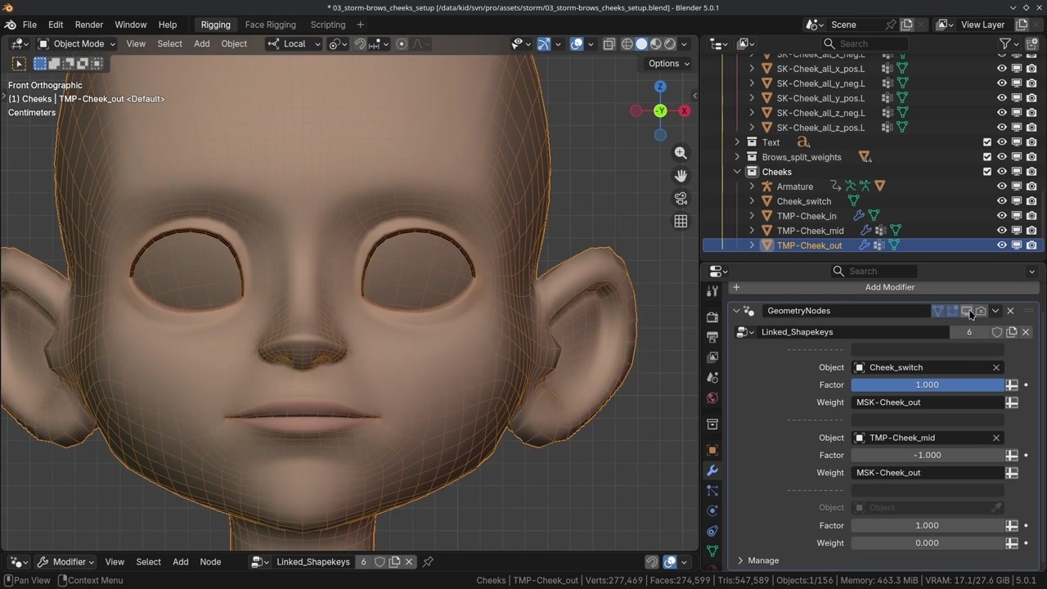Select the pan hand gizmo icon
Screen dimensions: 1047x589
pos(681,176)
